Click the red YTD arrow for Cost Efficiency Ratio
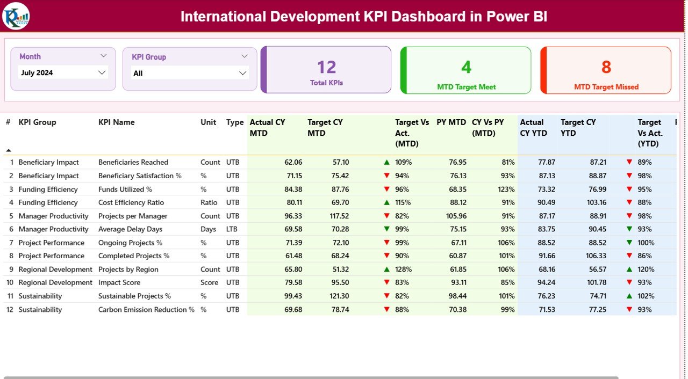This screenshot has height=379, width=688. tap(630, 202)
